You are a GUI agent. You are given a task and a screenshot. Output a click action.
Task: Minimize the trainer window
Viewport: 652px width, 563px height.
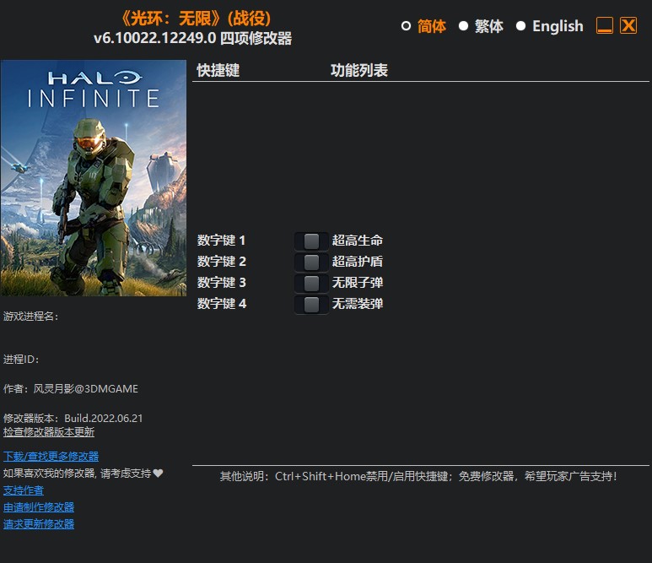point(605,26)
